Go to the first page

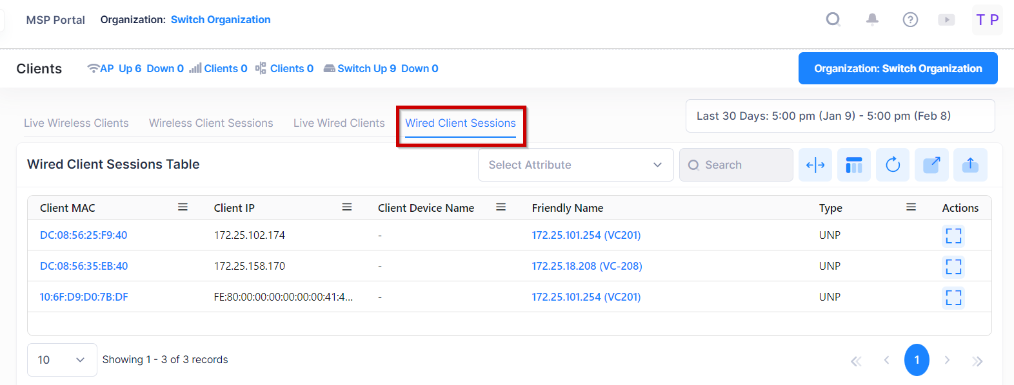coord(856,361)
